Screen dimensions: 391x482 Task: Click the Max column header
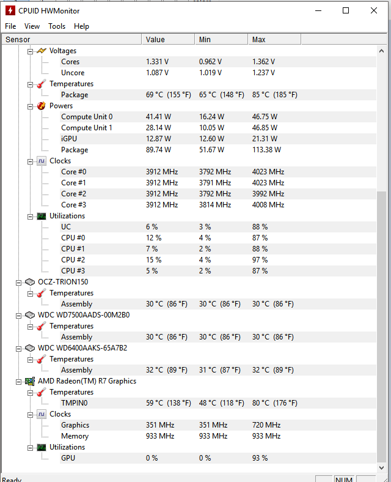[x=274, y=39]
